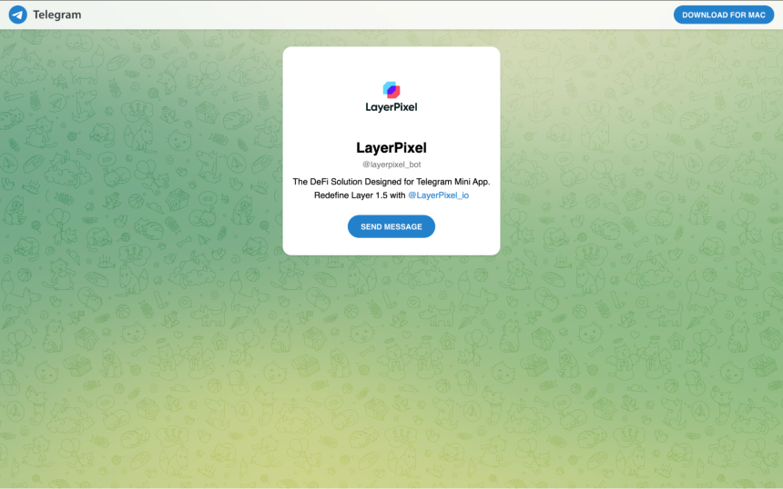Click the Telegram paper plane logo icon

pyautogui.click(x=18, y=15)
